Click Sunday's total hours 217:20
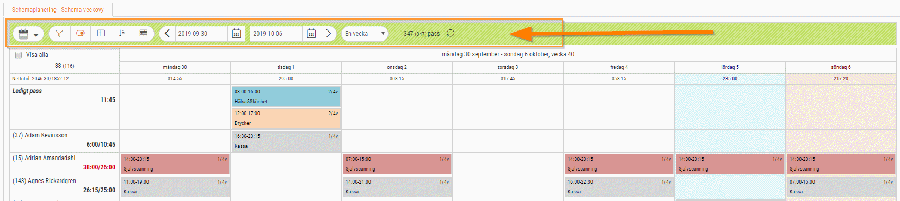The height and width of the screenshot is (201, 900). click(841, 79)
